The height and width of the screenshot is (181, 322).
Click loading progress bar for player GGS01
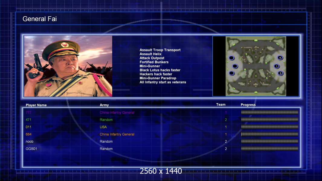[x=270, y=149]
